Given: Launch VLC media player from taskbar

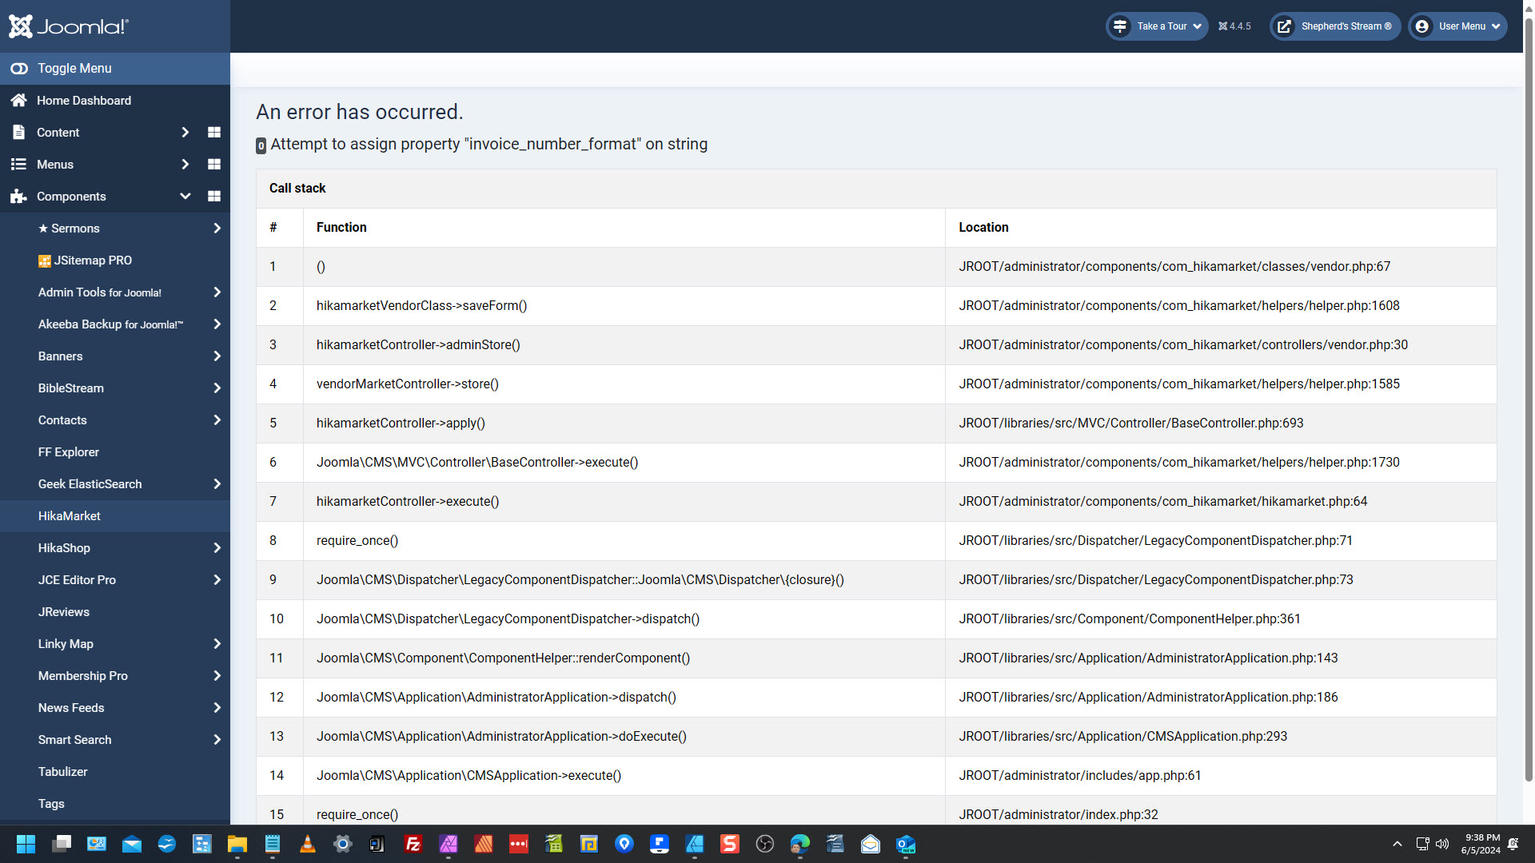Looking at the screenshot, I should (307, 844).
